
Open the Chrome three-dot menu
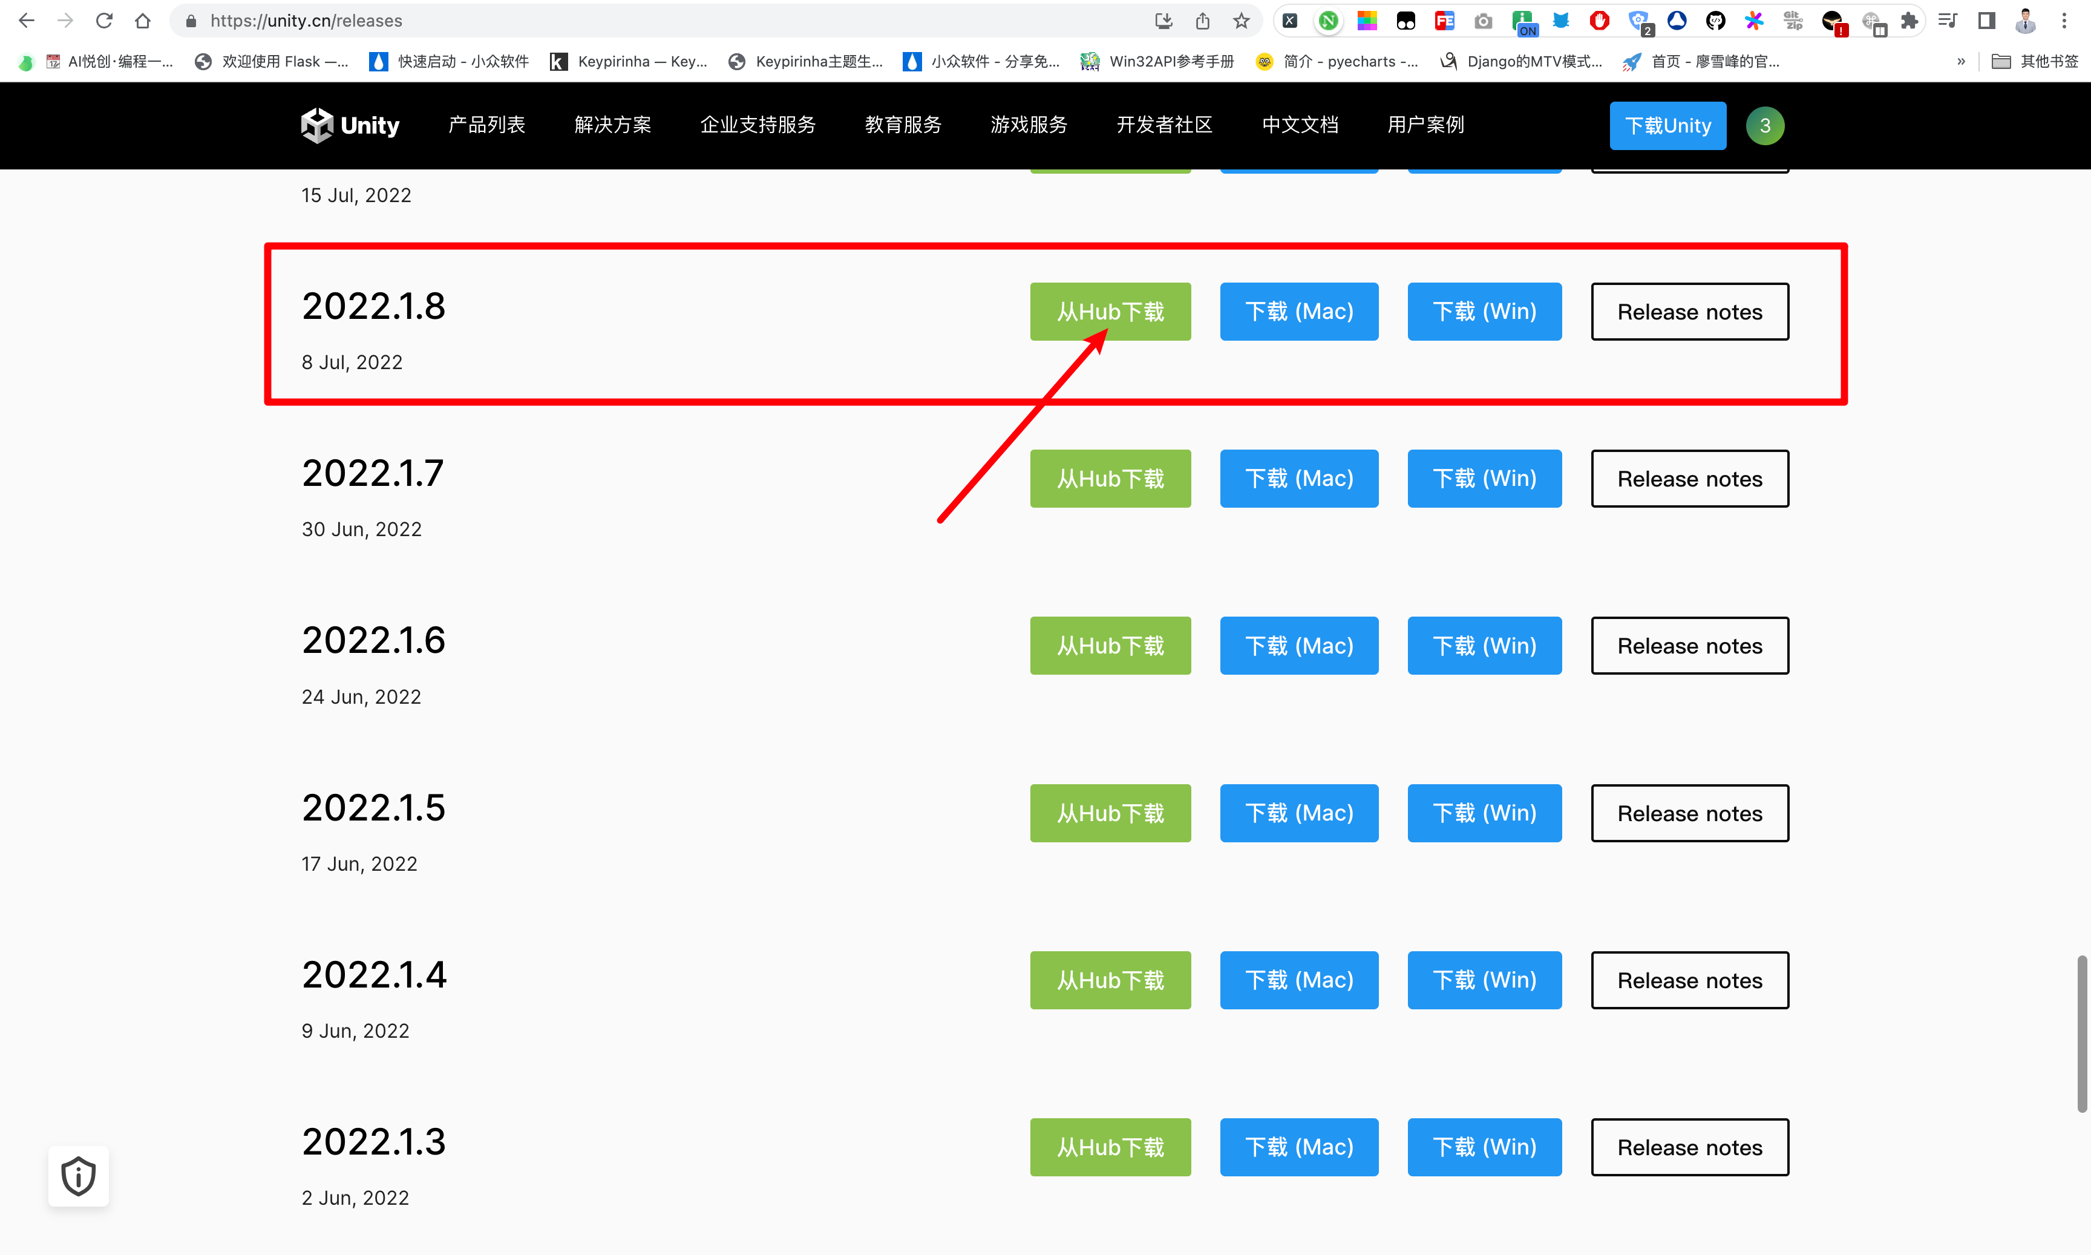pos(2064,21)
